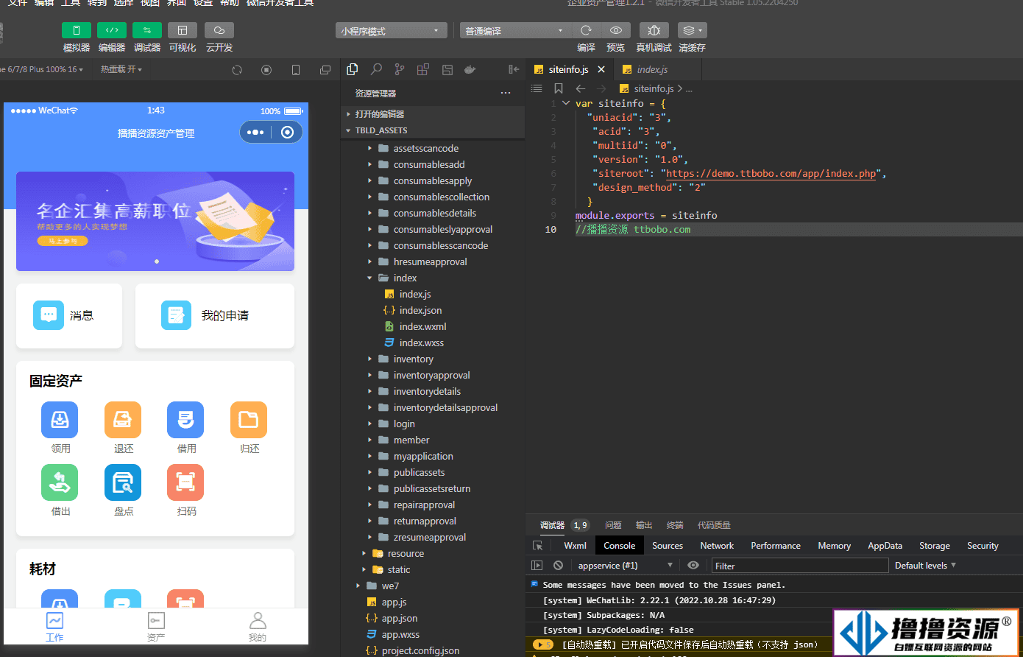This screenshot has width=1023, height=657.
Task: Open the 普通编译 compile mode dropdown
Action: tap(515, 31)
